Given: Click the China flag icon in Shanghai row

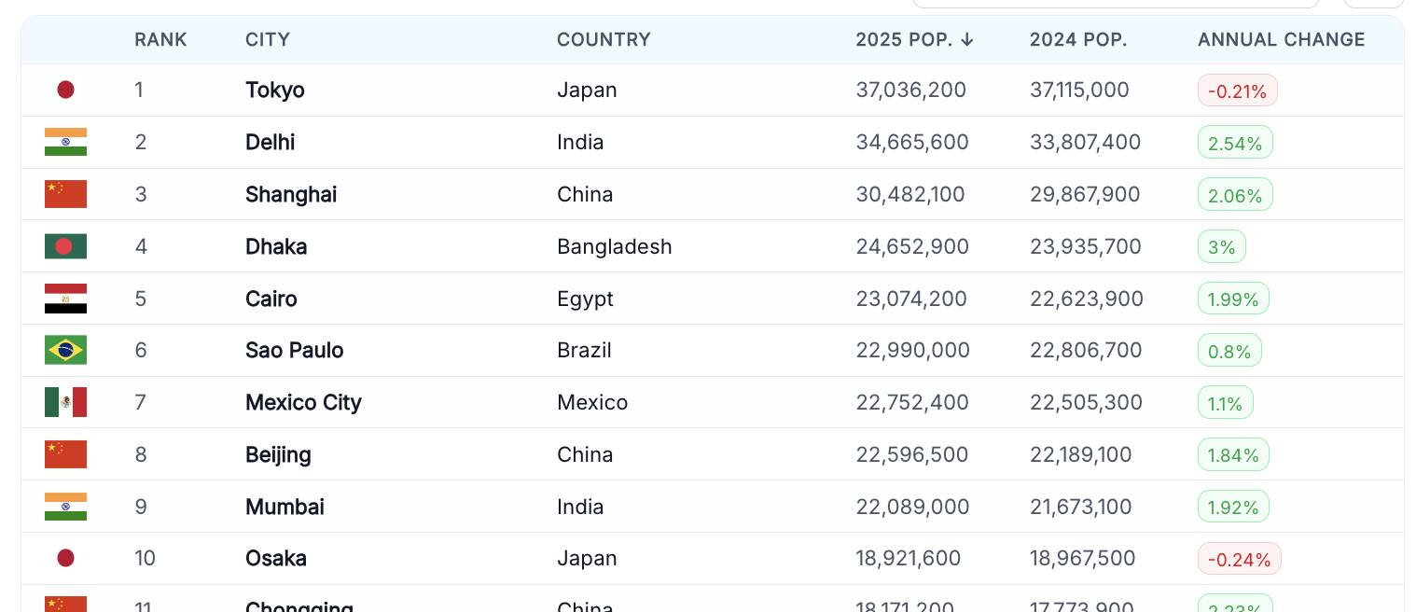Looking at the screenshot, I should pos(65,194).
